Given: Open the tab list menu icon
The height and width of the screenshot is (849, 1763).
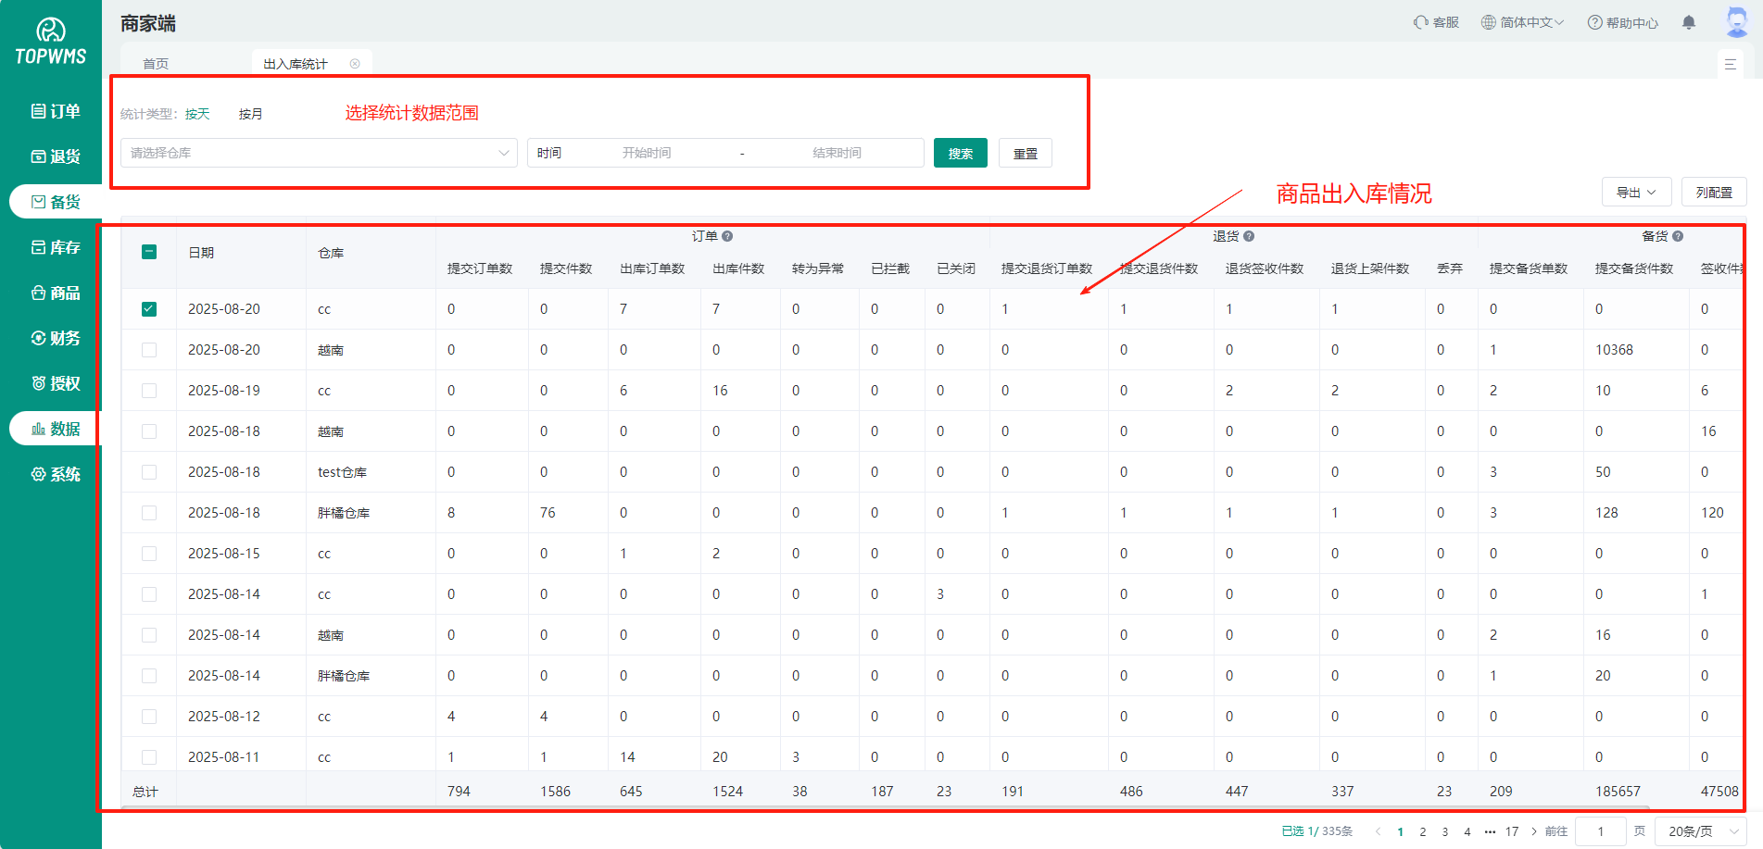Looking at the screenshot, I should [1730, 64].
